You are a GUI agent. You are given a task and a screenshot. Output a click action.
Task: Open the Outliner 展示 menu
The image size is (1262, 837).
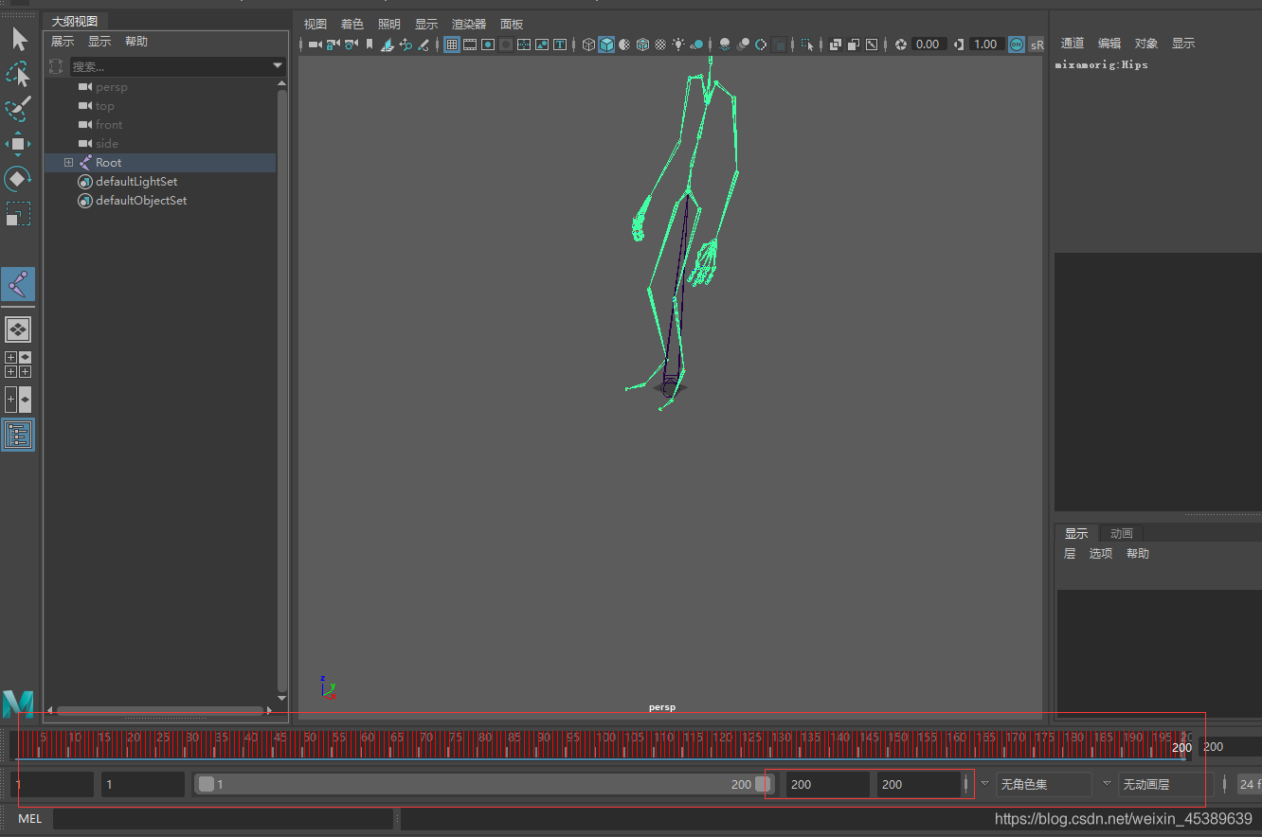62,42
